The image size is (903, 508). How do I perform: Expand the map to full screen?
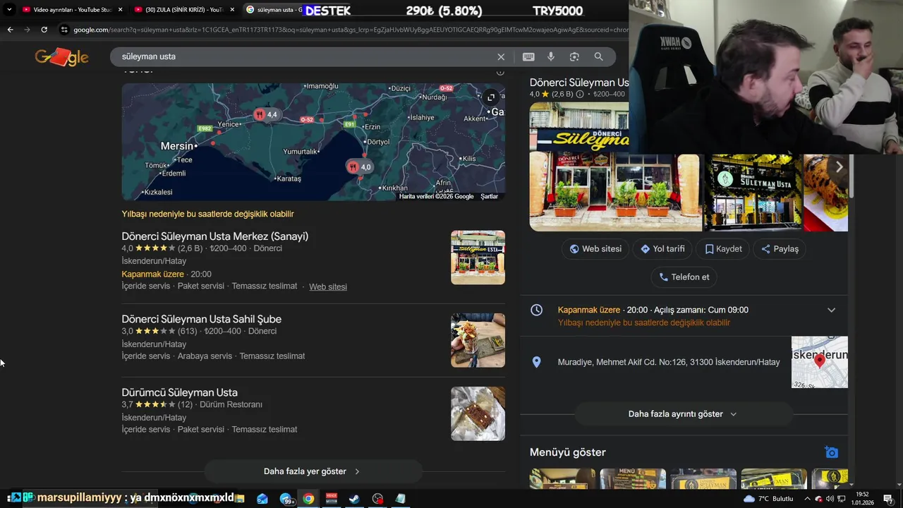[491, 97]
